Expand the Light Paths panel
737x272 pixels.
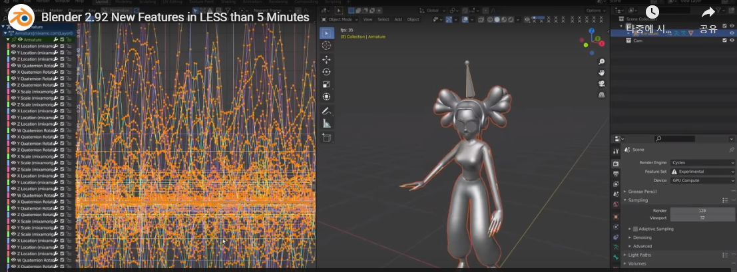(x=640, y=255)
